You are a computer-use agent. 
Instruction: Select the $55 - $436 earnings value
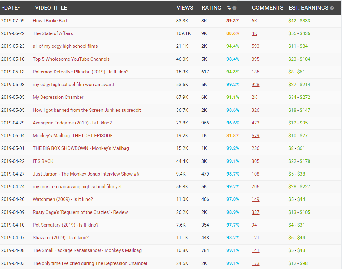click(299, 33)
